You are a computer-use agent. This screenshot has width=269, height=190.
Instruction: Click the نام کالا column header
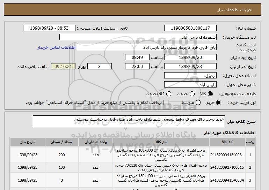[161, 142]
